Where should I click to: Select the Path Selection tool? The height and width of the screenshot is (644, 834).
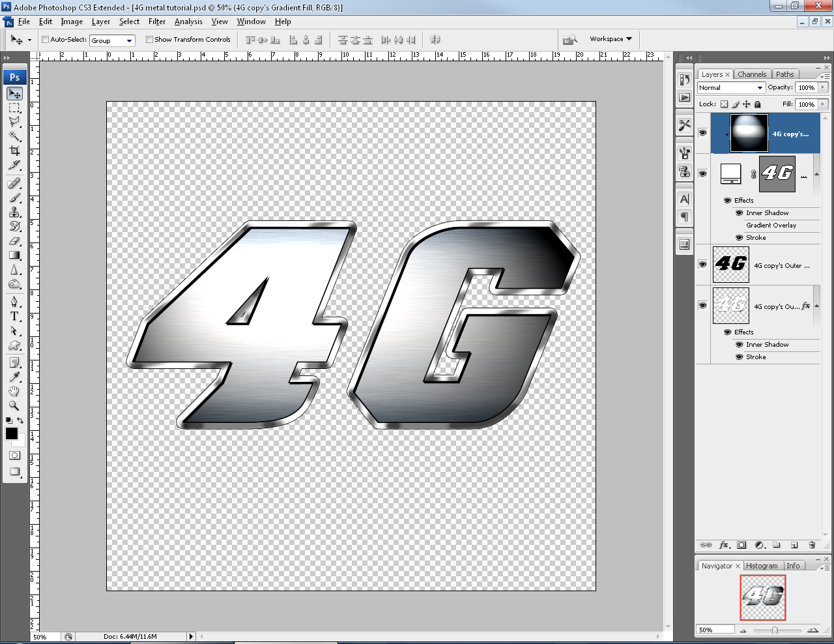click(x=14, y=330)
